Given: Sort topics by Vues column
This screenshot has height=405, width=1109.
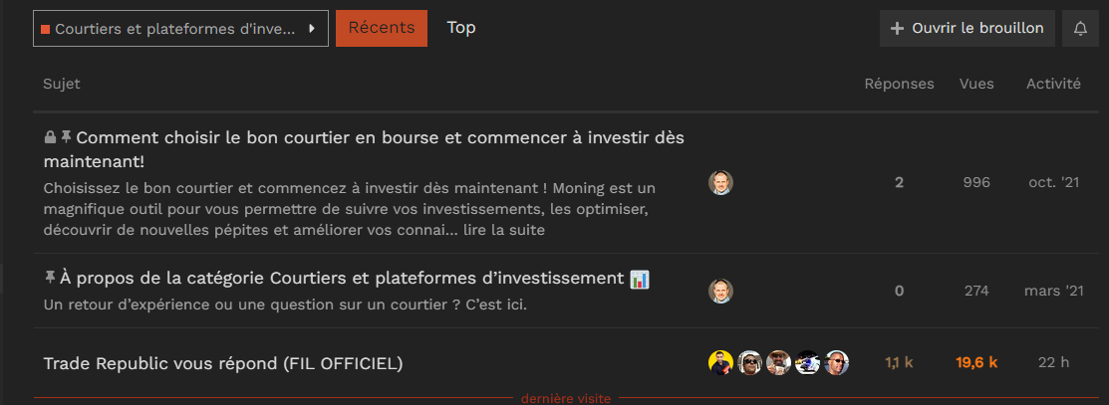Looking at the screenshot, I should (x=976, y=84).
